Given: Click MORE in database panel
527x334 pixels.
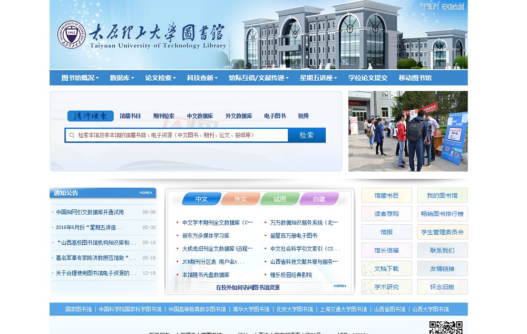Looking at the screenshot, I should click(340, 286).
